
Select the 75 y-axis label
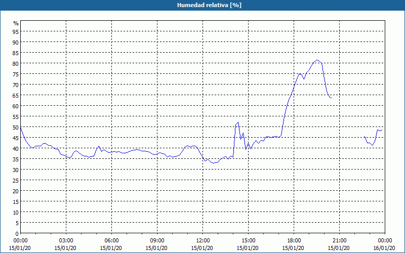tap(16, 74)
